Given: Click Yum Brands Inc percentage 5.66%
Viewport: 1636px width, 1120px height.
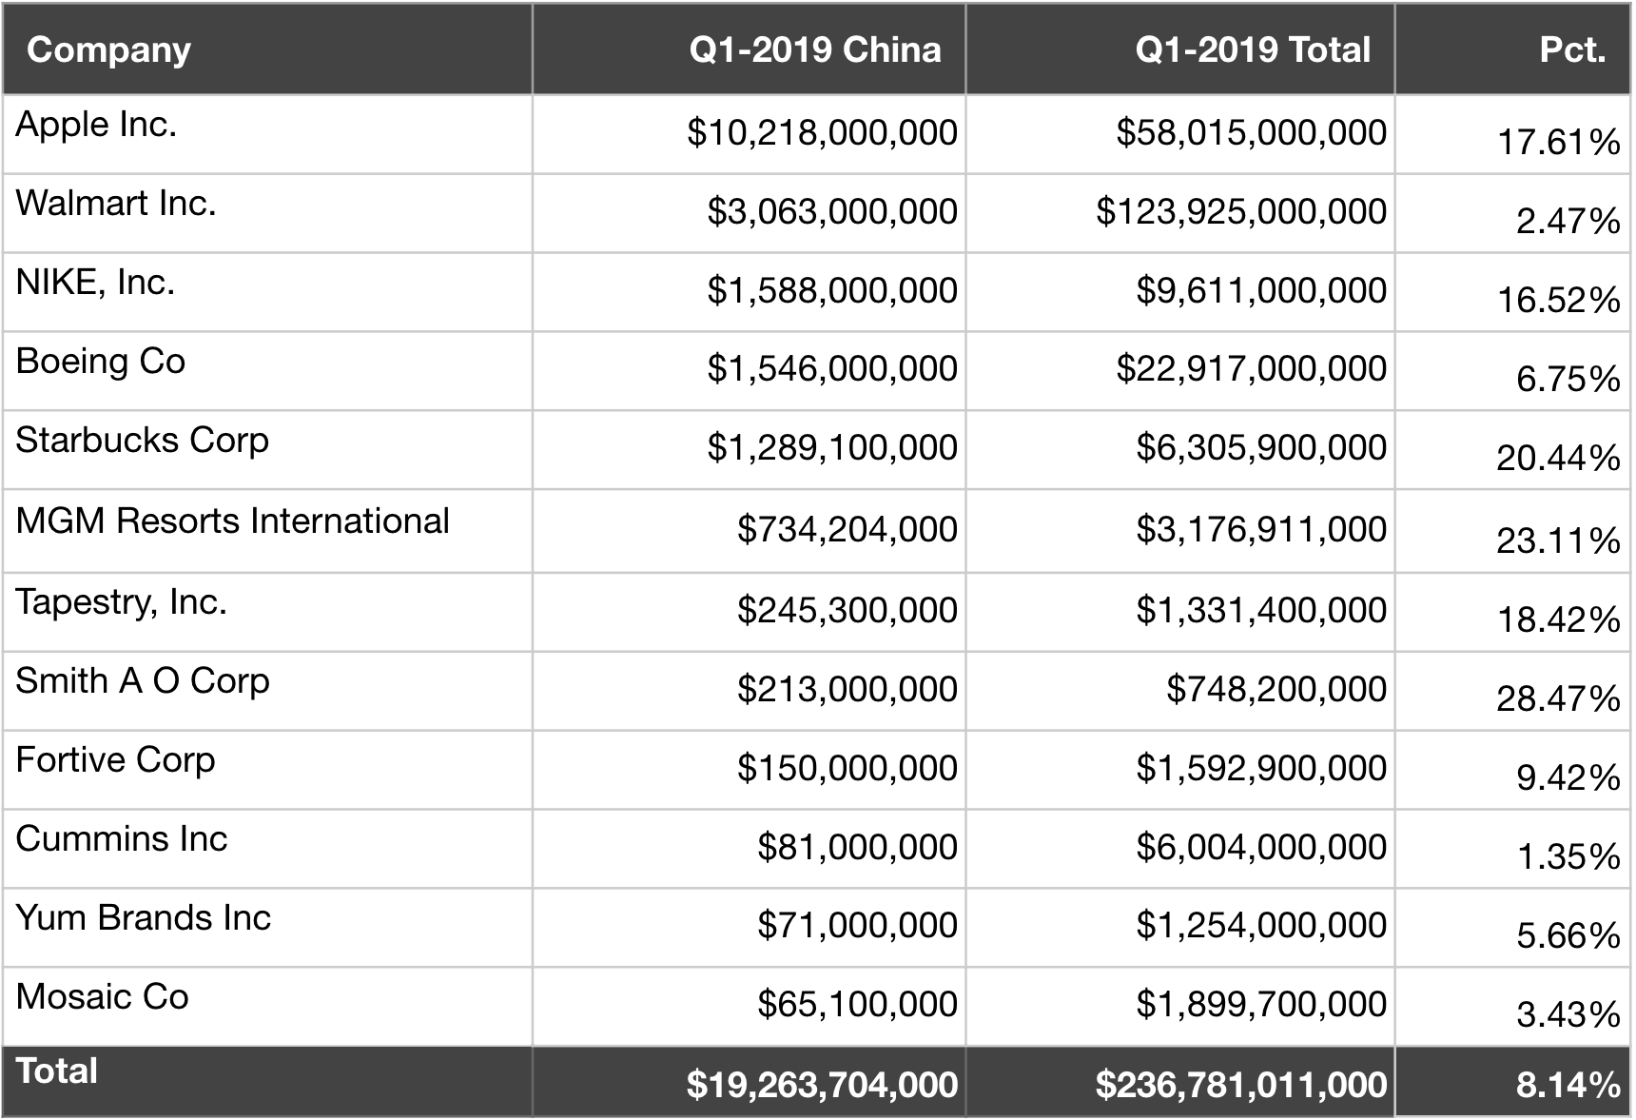Looking at the screenshot, I should coord(1568,935).
